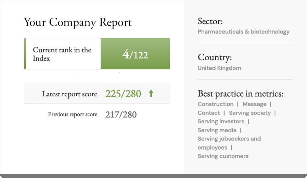Click the latest report score 225/280
This screenshot has height=178, width=307.
click(123, 94)
